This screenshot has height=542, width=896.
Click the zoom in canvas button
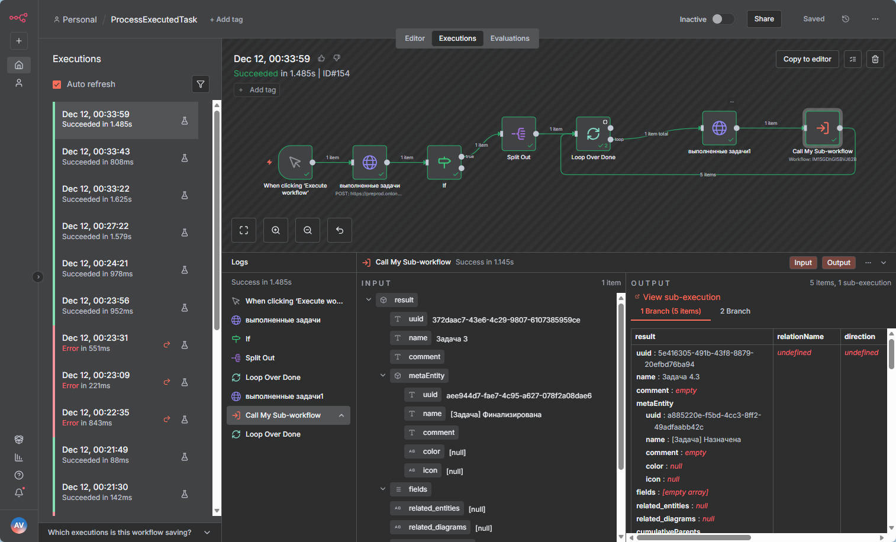(276, 230)
